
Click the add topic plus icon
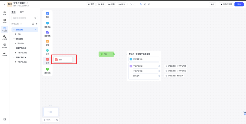click(x=36, y=24)
